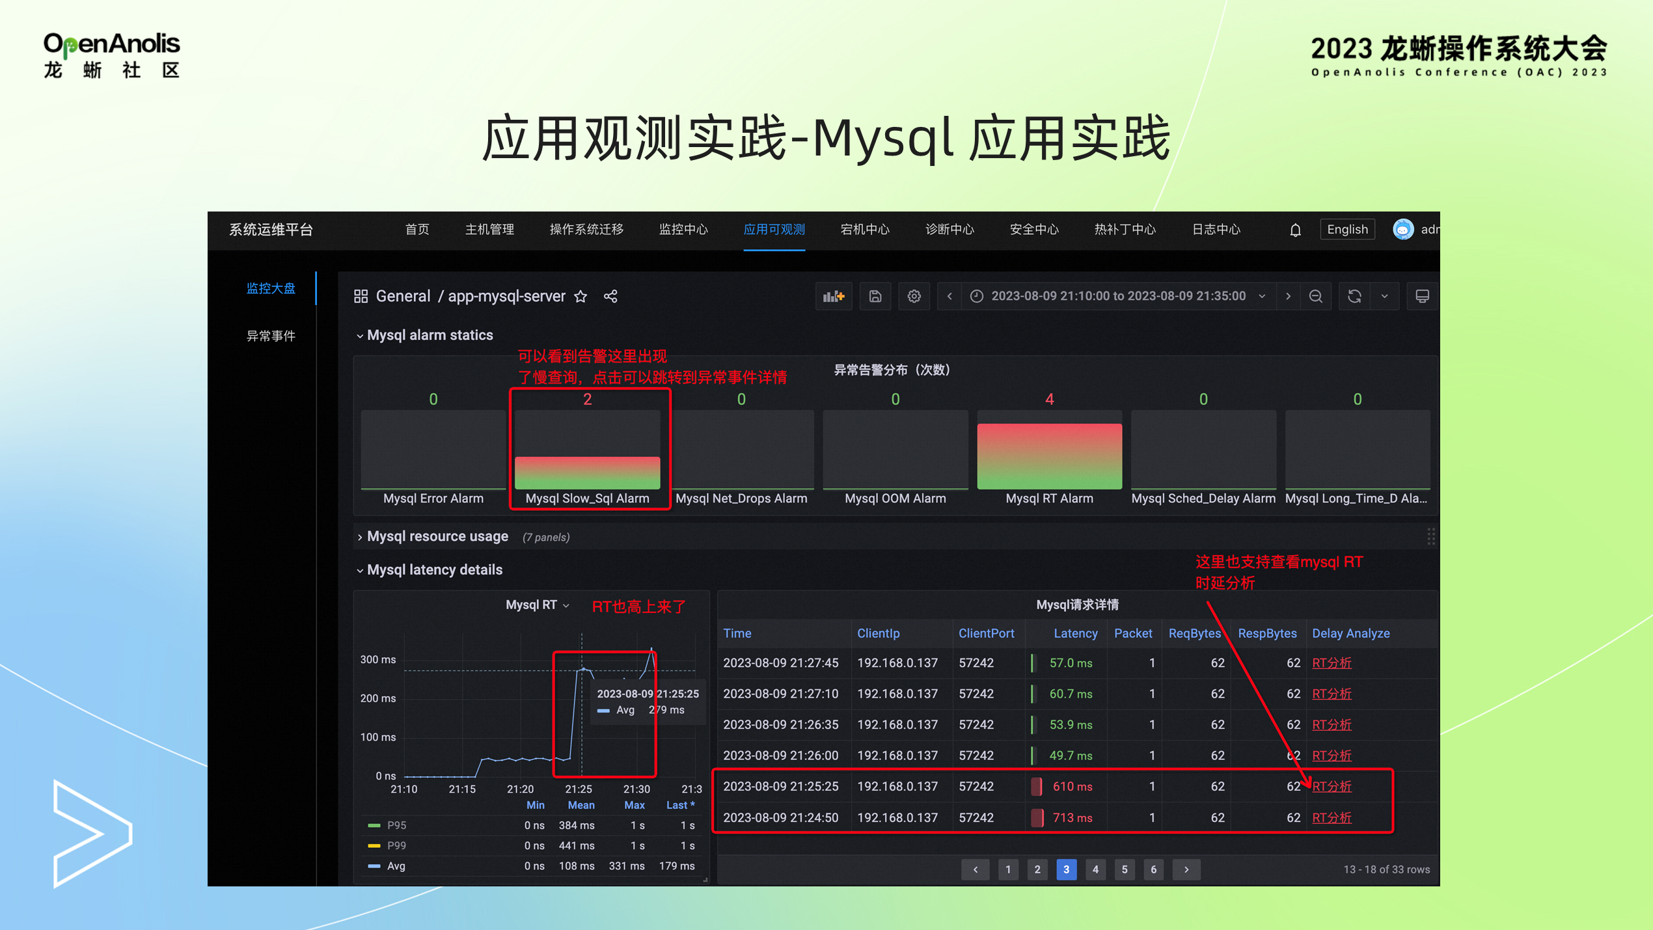Go to table page 4
The image size is (1653, 930).
(1095, 869)
